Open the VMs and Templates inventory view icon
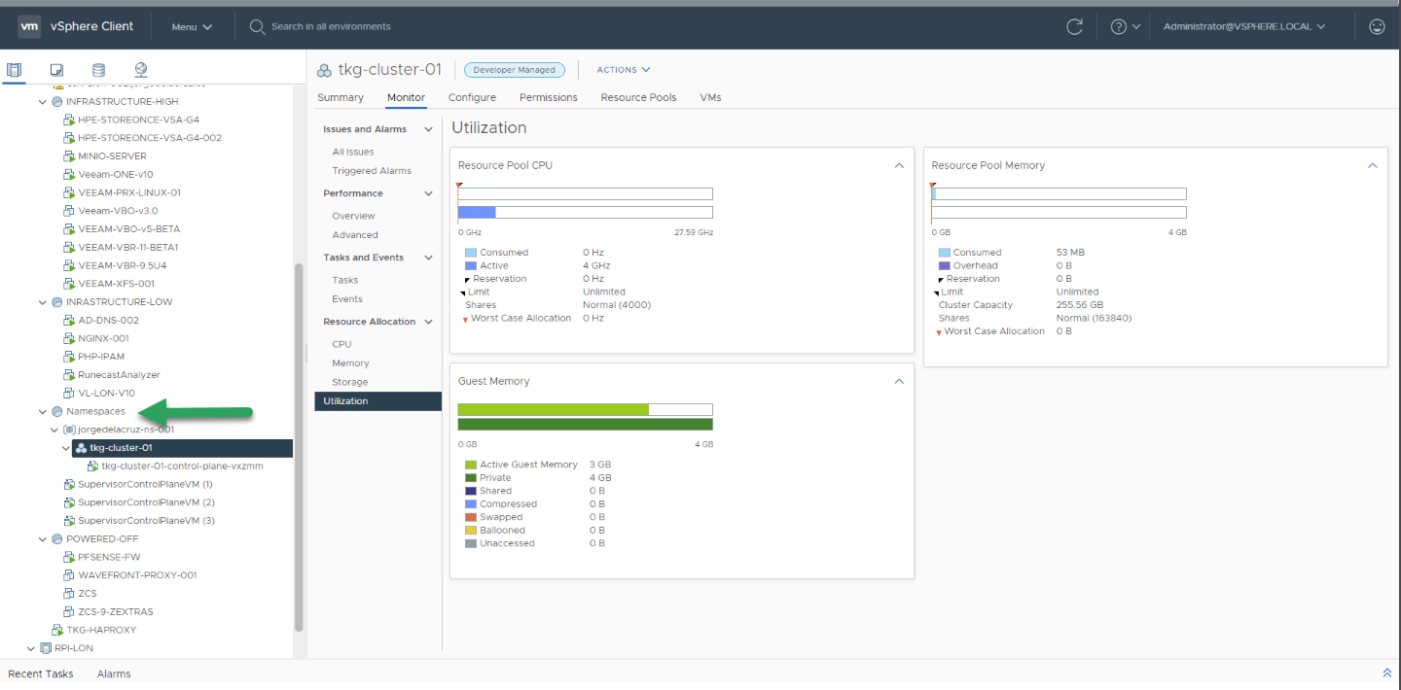The width and height of the screenshot is (1401, 690). (x=56, y=70)
